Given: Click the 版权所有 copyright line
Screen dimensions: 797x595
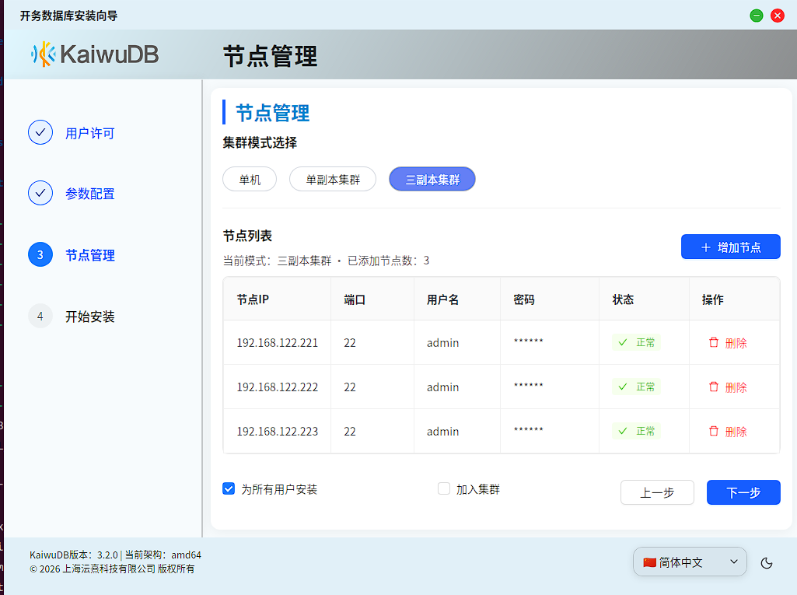Looking at the screenshot, I should pos(112,569).
